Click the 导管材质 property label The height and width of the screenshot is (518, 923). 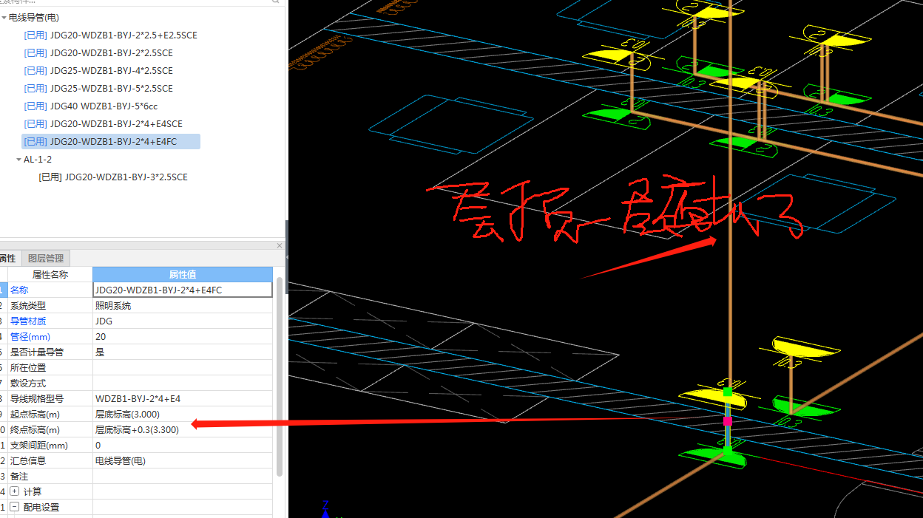(x=28, y=321)
